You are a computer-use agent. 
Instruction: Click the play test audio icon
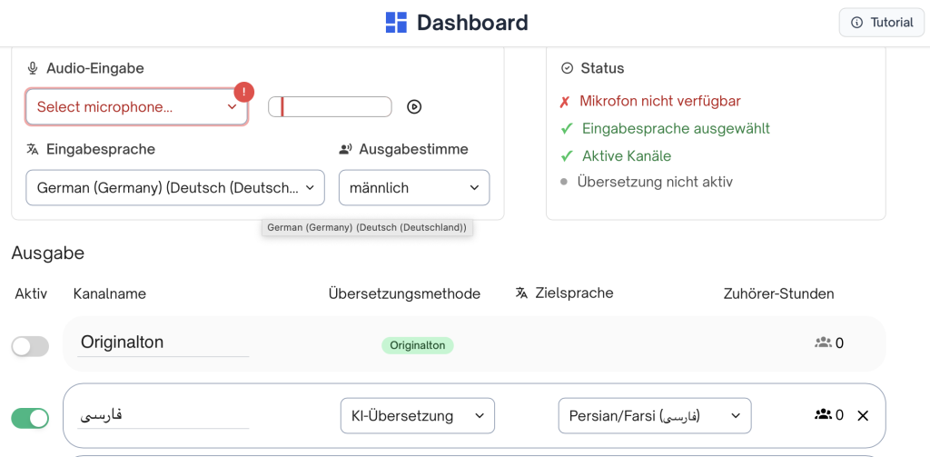tap(414, 107)
